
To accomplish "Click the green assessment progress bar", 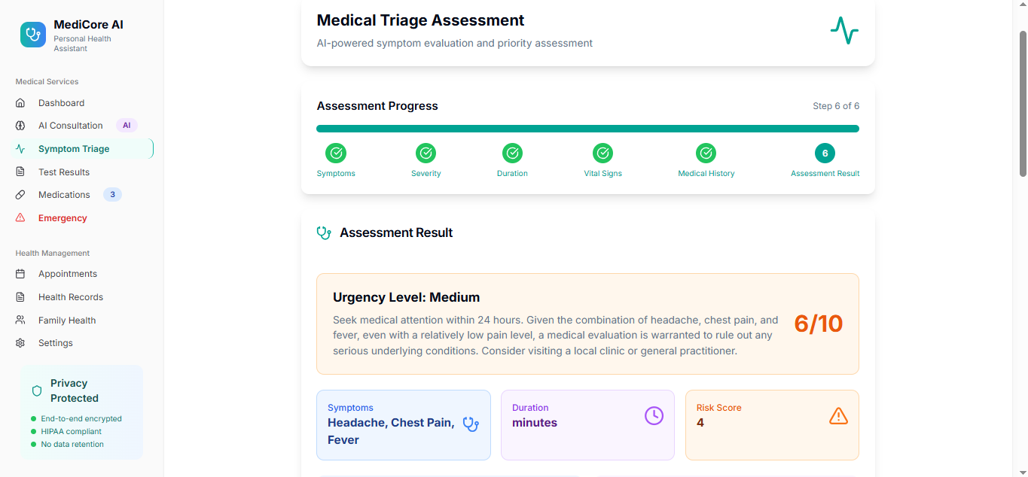I will click(587, 128).
